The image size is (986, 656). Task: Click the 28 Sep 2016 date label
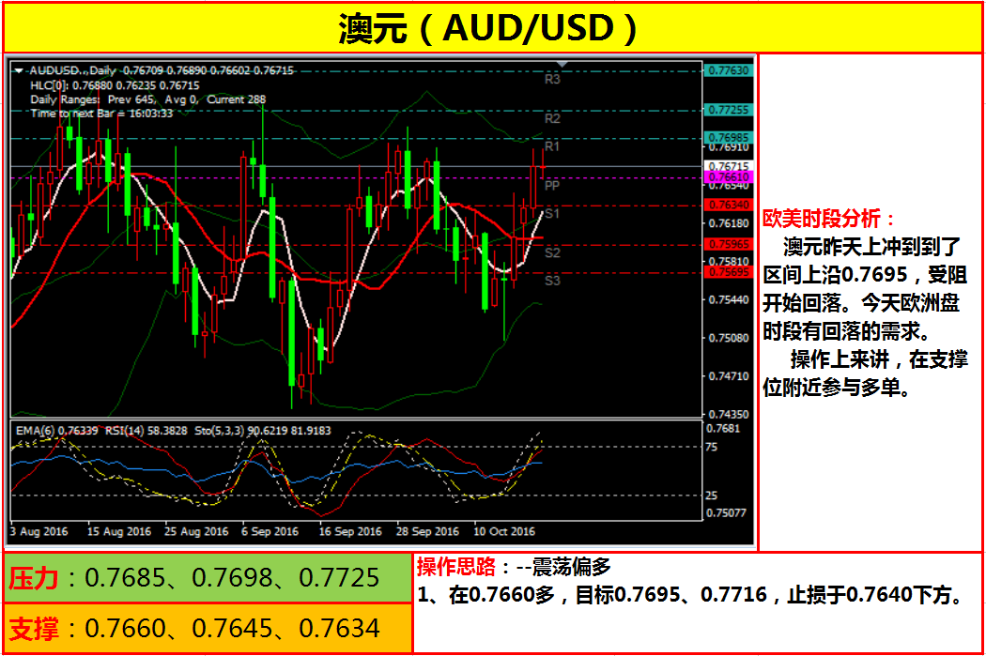(x=427, y=531)
